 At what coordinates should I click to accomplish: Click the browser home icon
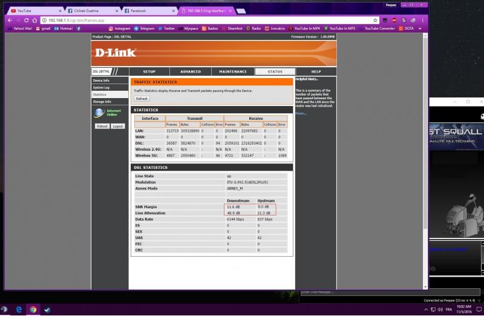click(34, 20)
